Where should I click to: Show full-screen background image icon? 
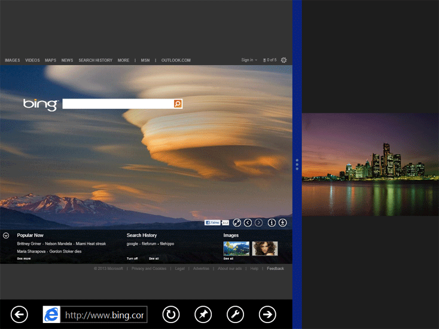point(237,223)
